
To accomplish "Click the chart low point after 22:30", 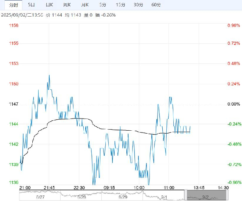I will coord(93,184).
